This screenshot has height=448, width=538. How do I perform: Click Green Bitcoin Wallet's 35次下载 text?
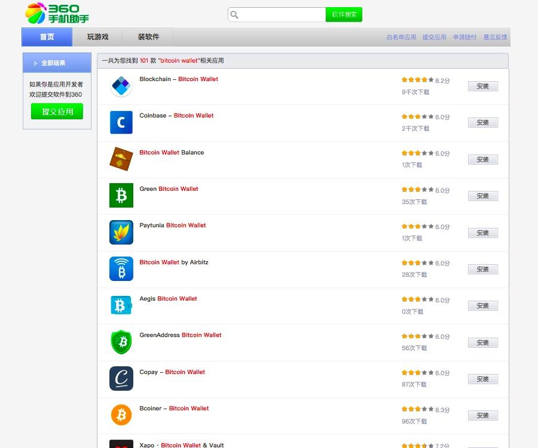414,202
